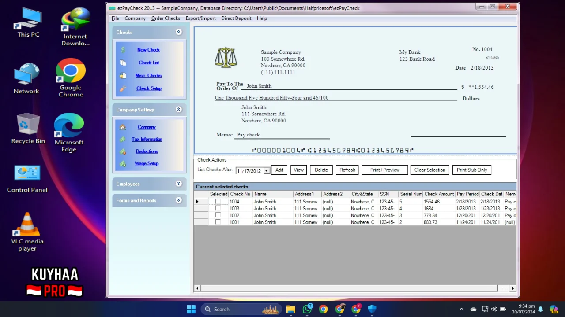Viewport: 565px width, 317px height.
Task: Open the Direct Deposit menu
Action: pos(236,18)
